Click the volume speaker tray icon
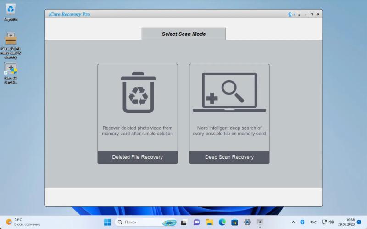 (x=331, y=222)
